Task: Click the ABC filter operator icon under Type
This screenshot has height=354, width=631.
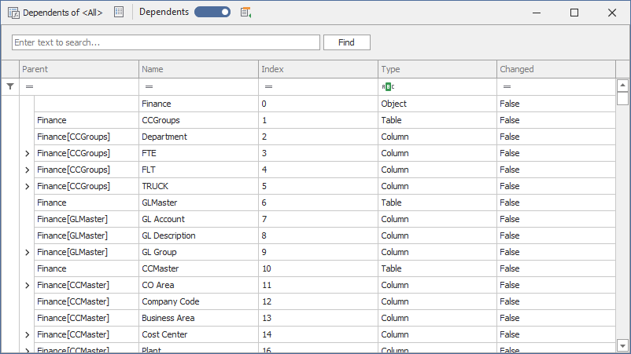Action: point(387,87)
